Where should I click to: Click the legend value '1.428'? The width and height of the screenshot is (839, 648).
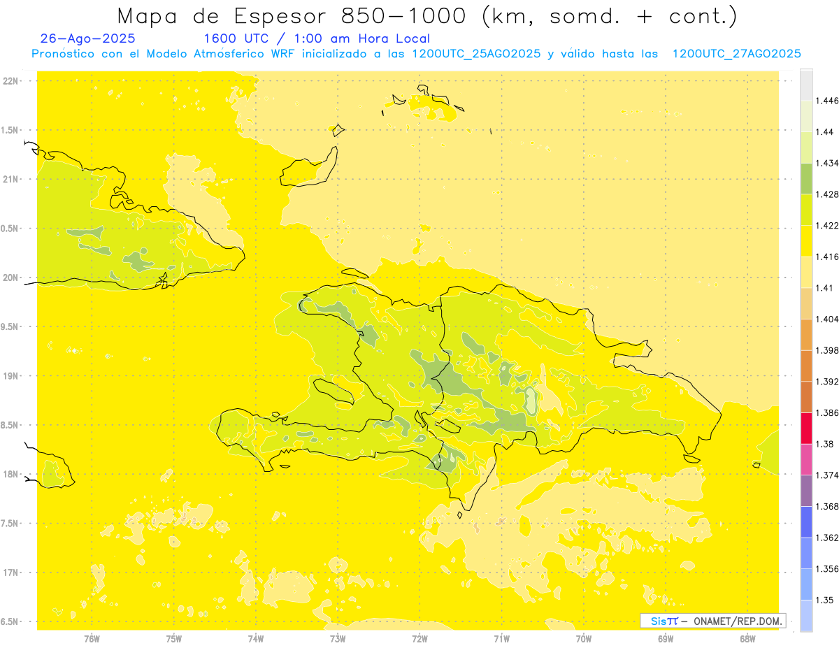pyautogui.click(x=827, y=194)
